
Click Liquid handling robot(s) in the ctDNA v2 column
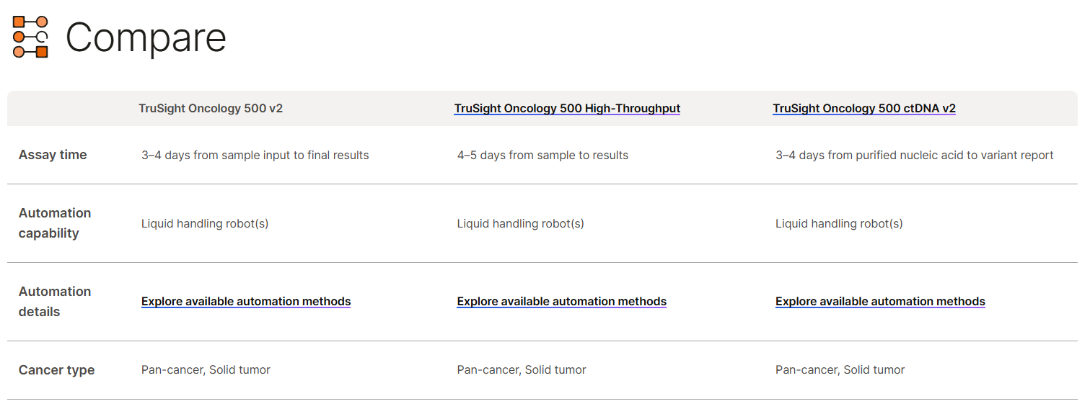pyautogui.click(x=839, y=224)
